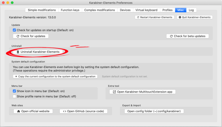
Task: Open GitHub source code page
Action: coord(84,111)
